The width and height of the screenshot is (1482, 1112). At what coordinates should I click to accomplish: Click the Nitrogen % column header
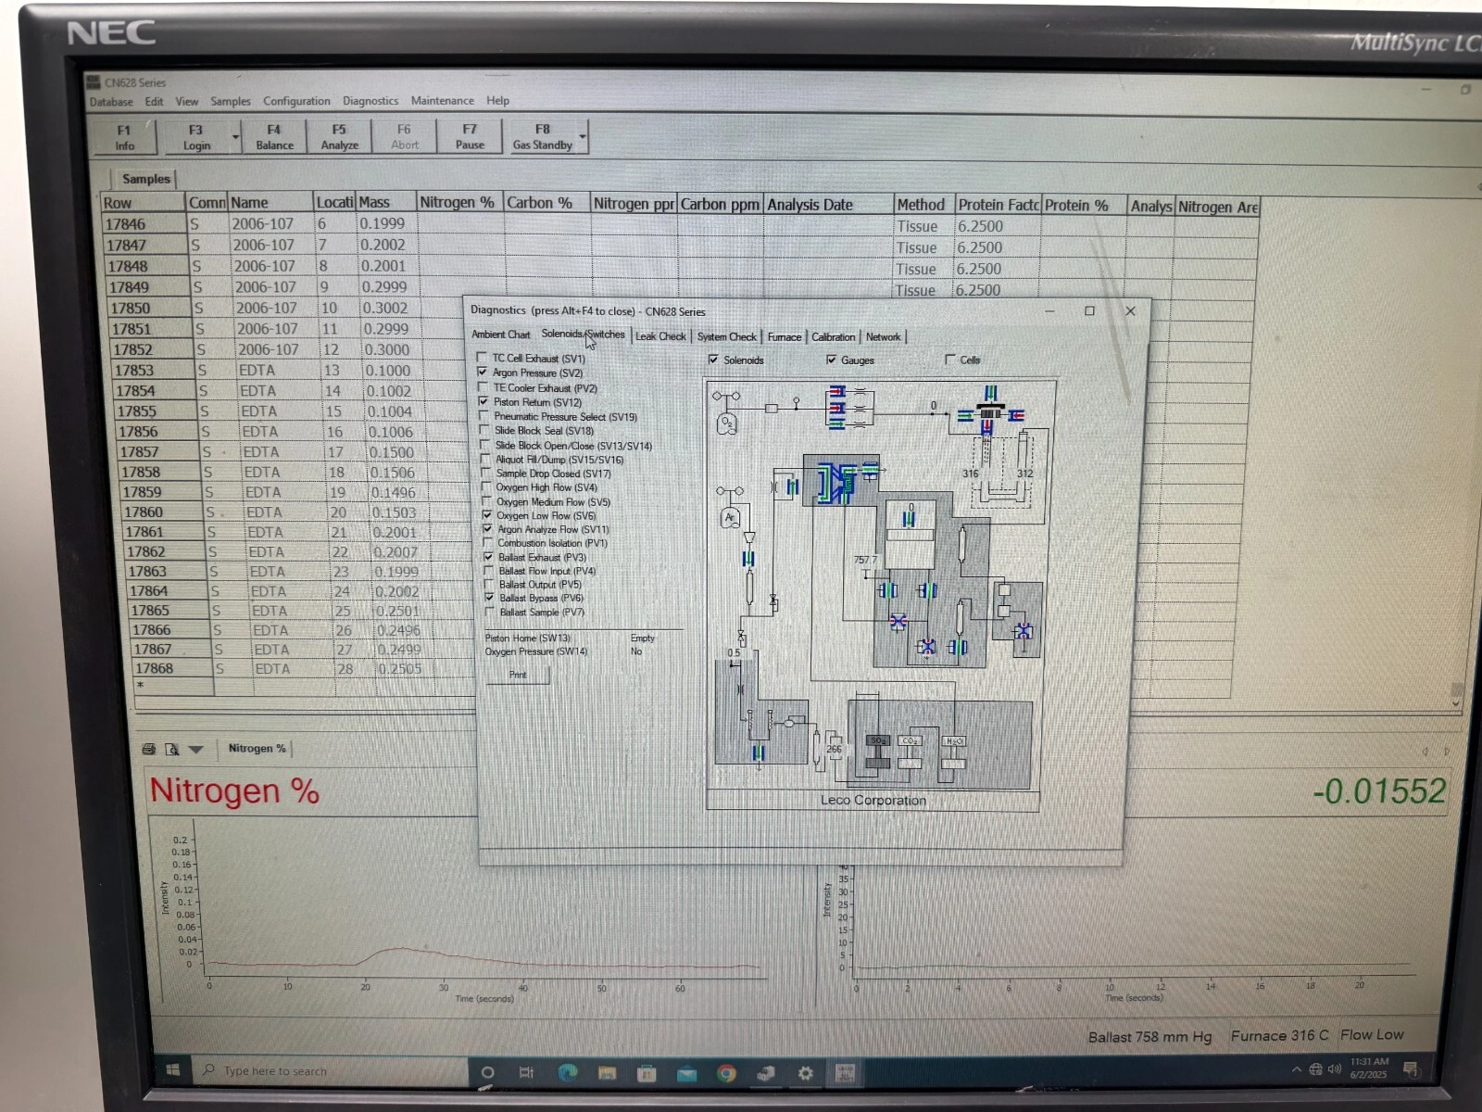pos(457,202)
